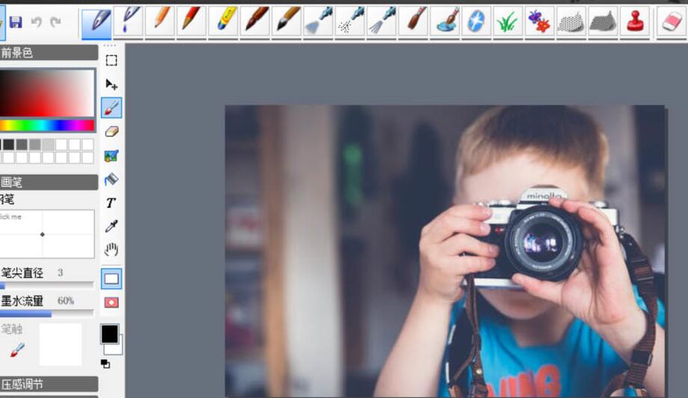Select the text tool
The height and width of the screenshot is (398, 688).
pos(111,202)
